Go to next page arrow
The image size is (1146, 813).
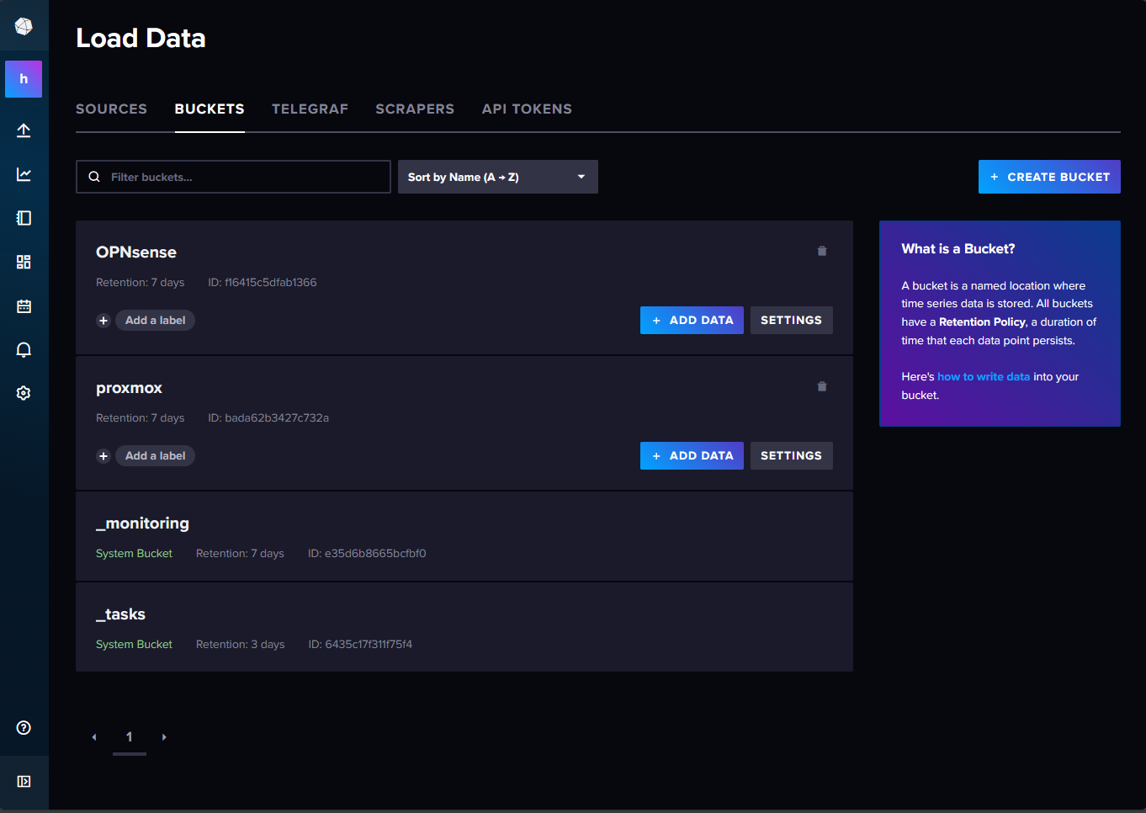tap(164, 737)
